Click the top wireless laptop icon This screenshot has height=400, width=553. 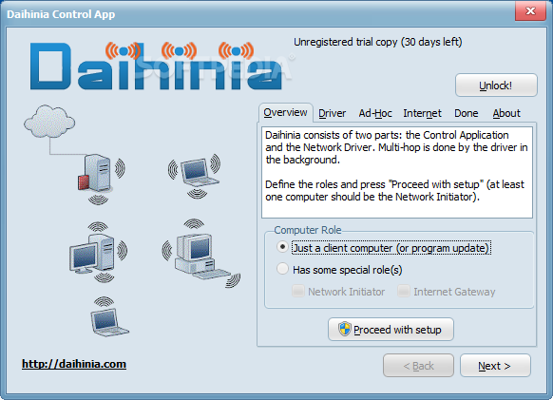click(x=199, y=172)
